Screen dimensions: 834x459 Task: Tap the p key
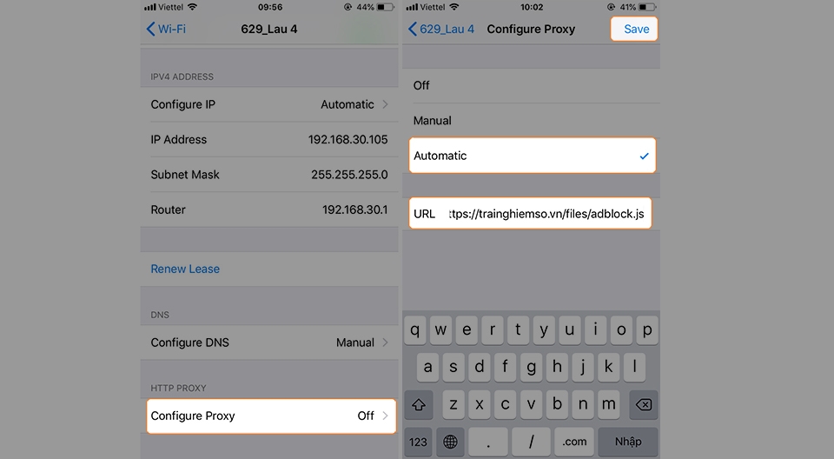(647, 329)
